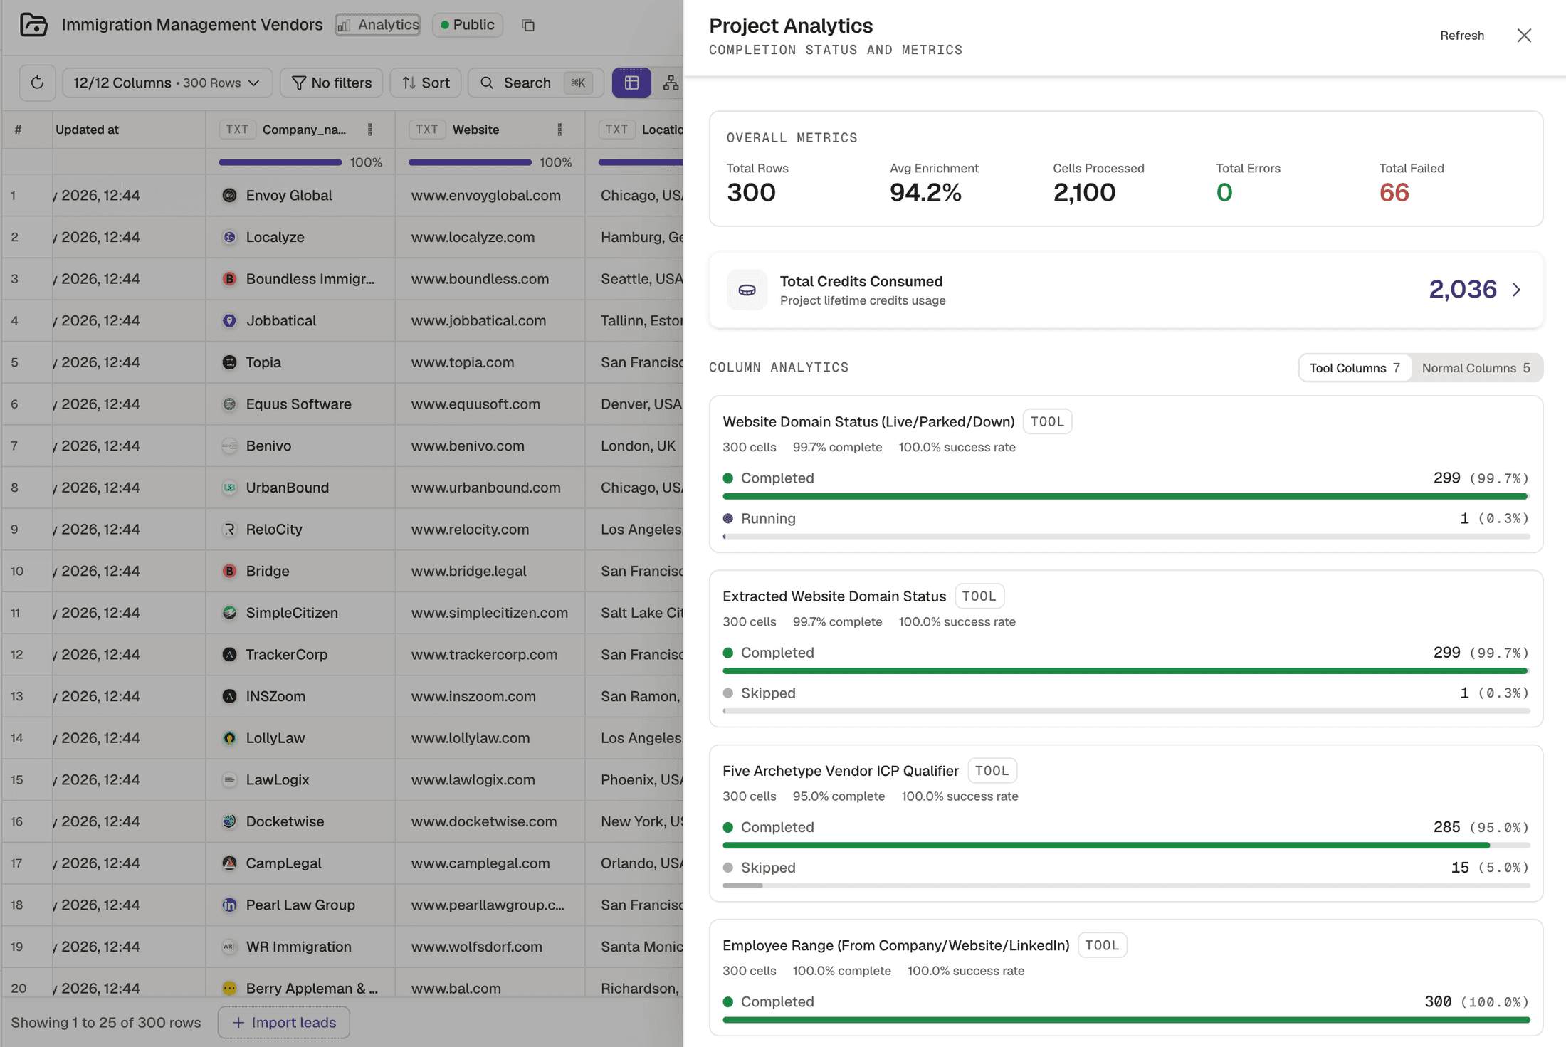Click the Sort button
Image resolution: width=1566 pixels, height=1047 pixels.
tap(426, 83)
